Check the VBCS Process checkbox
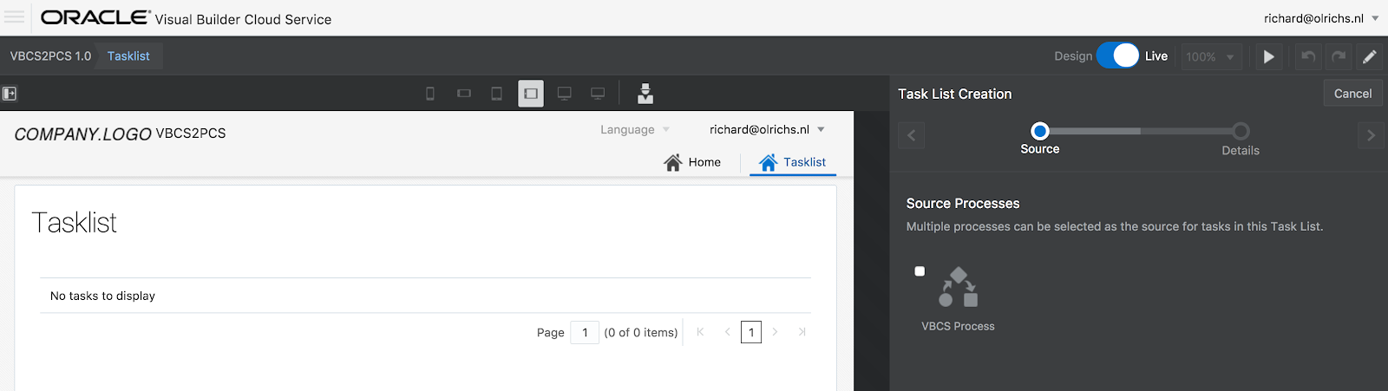1388x391 pixels. (920, 271)
